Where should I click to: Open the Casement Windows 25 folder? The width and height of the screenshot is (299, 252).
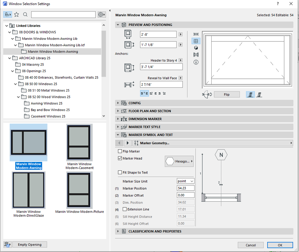[48, 116]
